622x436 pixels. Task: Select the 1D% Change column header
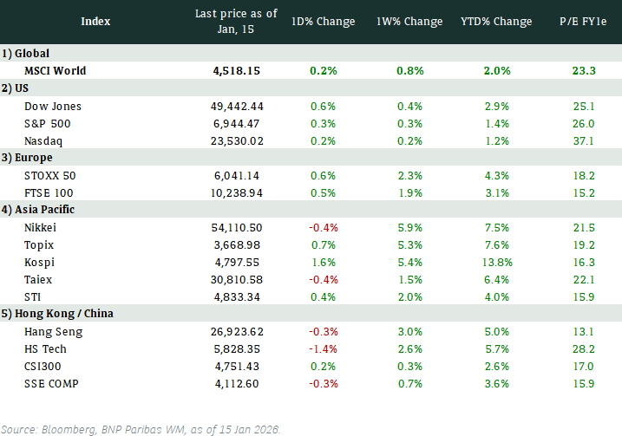click(323, 21)
